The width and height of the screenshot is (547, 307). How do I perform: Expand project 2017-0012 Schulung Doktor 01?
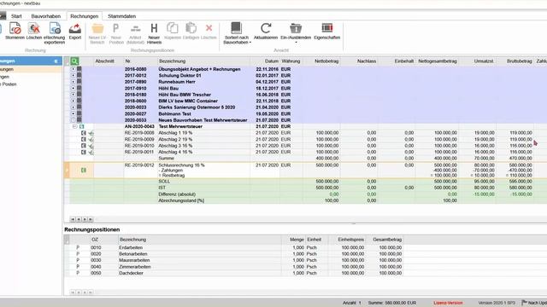(x=73, y=76)
